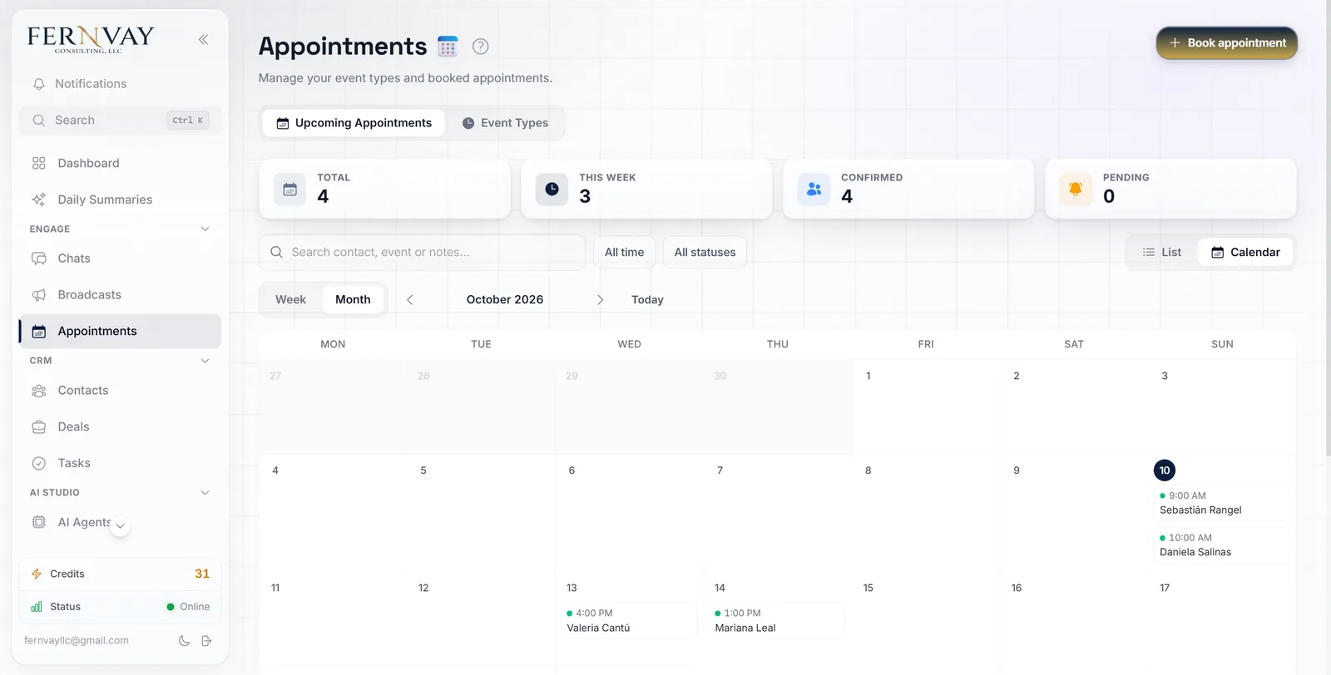Click day 8 in the calendar

(868, 471)
